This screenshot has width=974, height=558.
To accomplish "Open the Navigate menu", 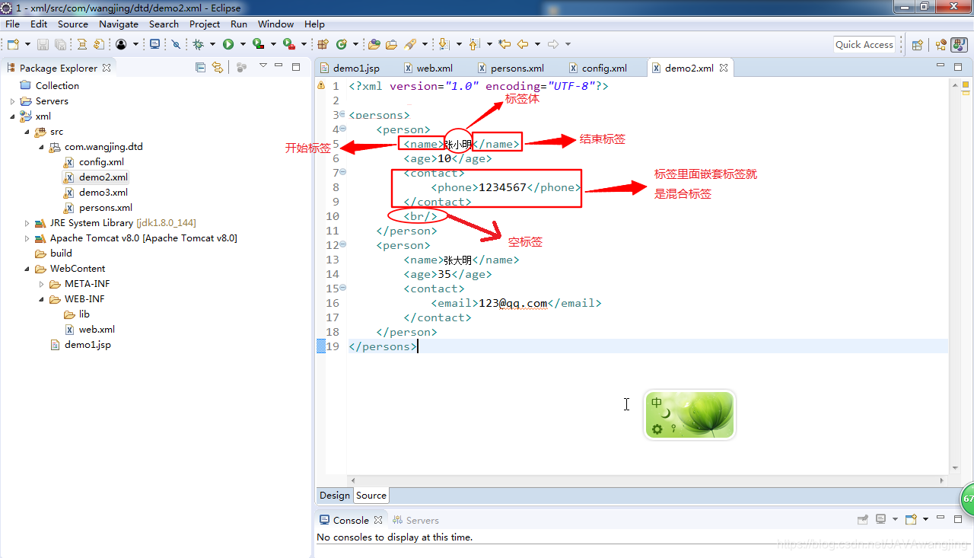I will 119,24.
